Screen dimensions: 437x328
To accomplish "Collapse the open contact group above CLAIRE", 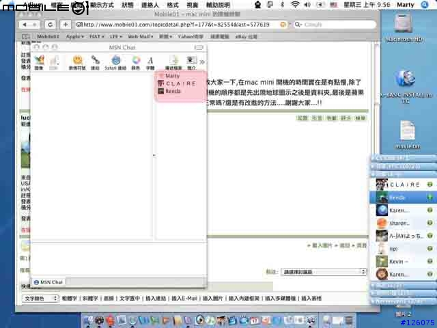I will (x=404, y=175).
